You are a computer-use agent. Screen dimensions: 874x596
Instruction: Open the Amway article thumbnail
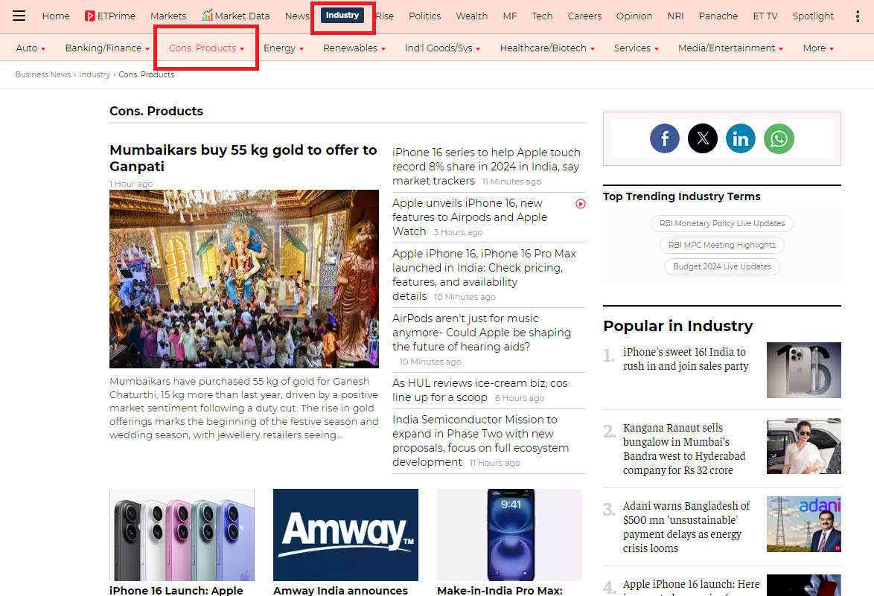tap(345, 534)
